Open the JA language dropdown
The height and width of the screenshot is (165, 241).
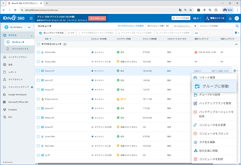(x=198, y=18)
